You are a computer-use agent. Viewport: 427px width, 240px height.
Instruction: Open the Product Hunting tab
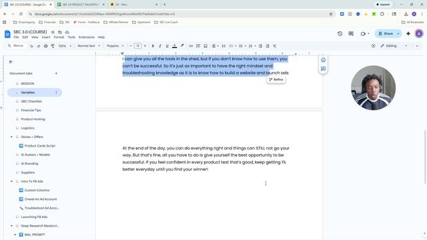(33, 119)
